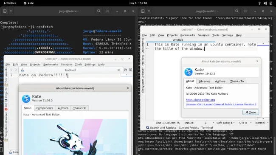The height and width of the screenshot is (155, 276).
Task: Open Bookmarks menu in Kate on ubuntu
Action: (188, 35)
